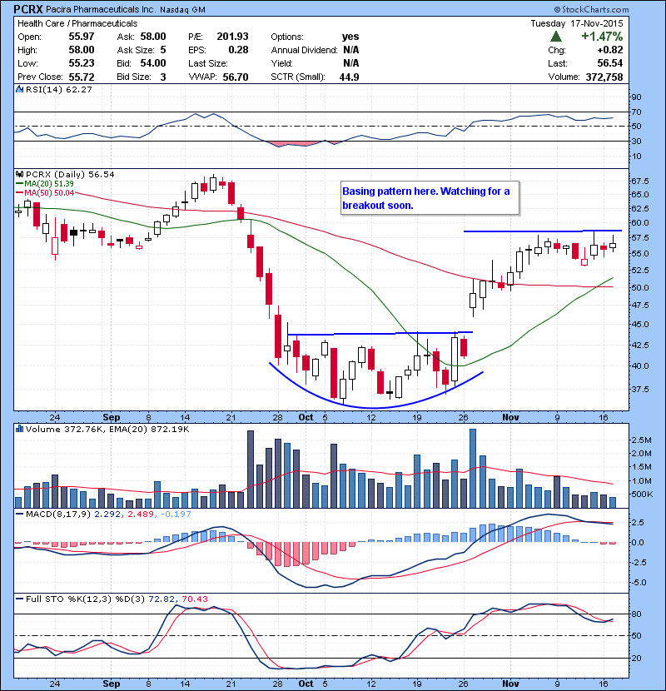Click the Nov label below the price chart
This screenshot has width=666, height=691.
(510, 417)
